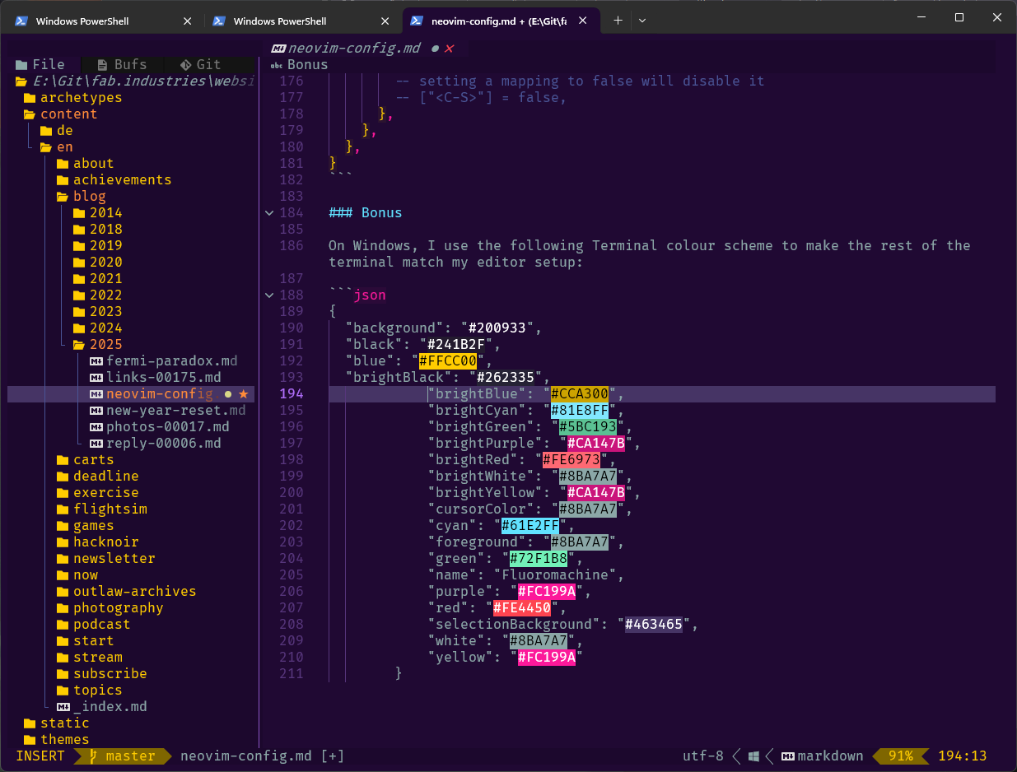Click the Windows file format icon
This screenshot has width=1017, height=772.
(755, 756)
